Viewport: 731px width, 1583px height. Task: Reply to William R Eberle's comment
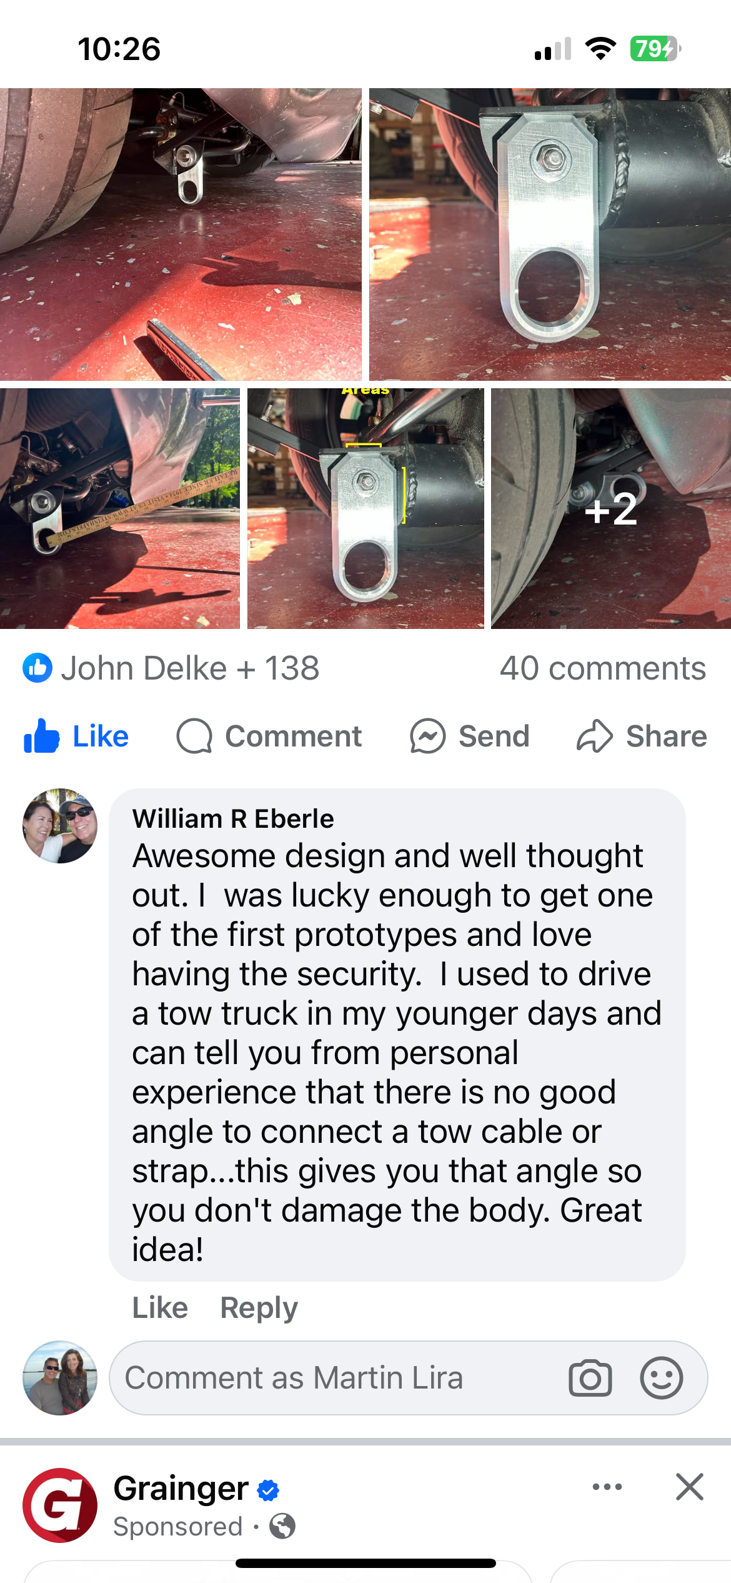[259, 1308]
